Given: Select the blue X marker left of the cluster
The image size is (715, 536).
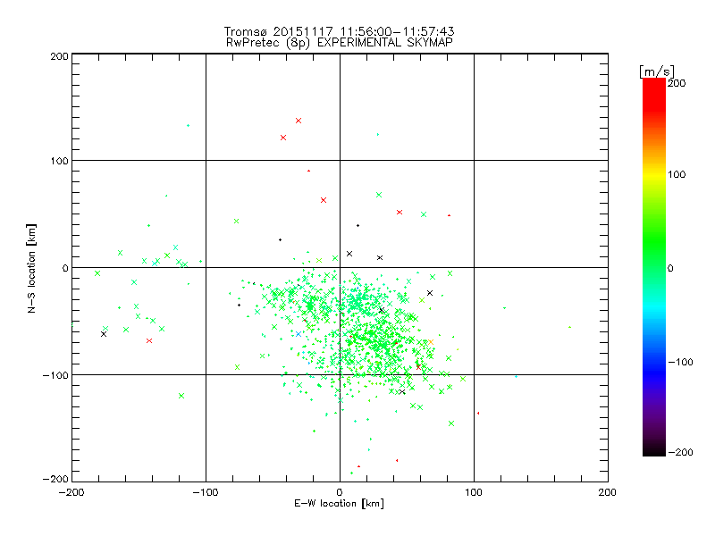Looking at the screenshot, I should click(299, 334).
